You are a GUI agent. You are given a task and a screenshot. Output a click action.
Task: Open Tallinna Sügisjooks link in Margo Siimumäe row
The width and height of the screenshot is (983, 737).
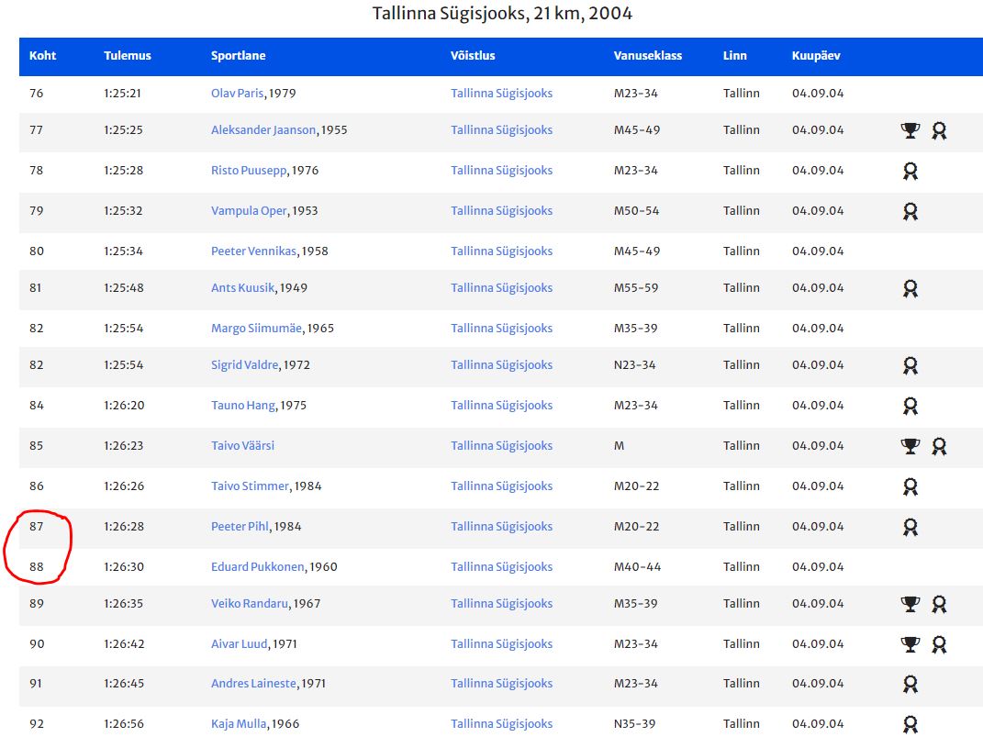501,328
